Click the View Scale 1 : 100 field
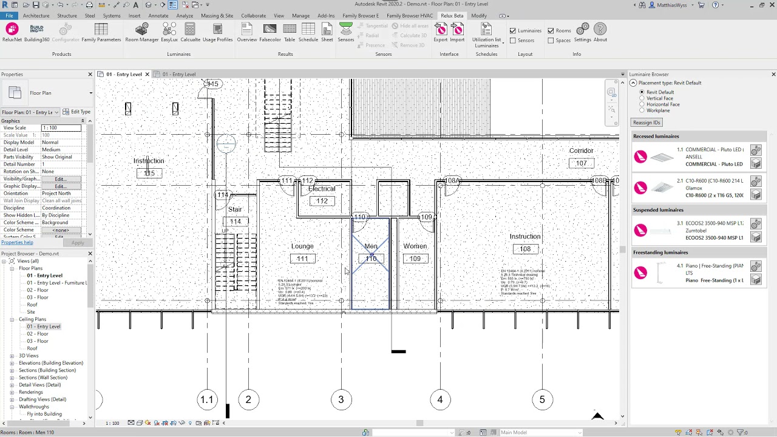This screenshot has width=777, height=437. [x=61, y=128]
